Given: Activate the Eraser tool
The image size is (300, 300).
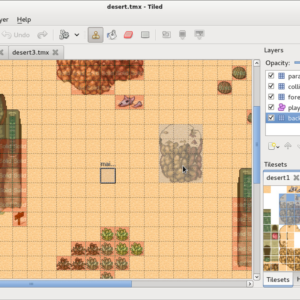Looking at the screenshot, I should tap(128, 35).
